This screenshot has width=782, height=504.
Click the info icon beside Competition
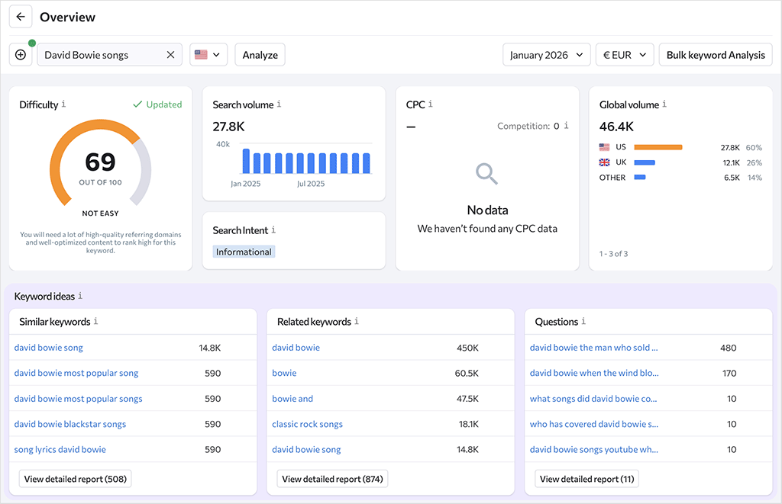(566, 126)
